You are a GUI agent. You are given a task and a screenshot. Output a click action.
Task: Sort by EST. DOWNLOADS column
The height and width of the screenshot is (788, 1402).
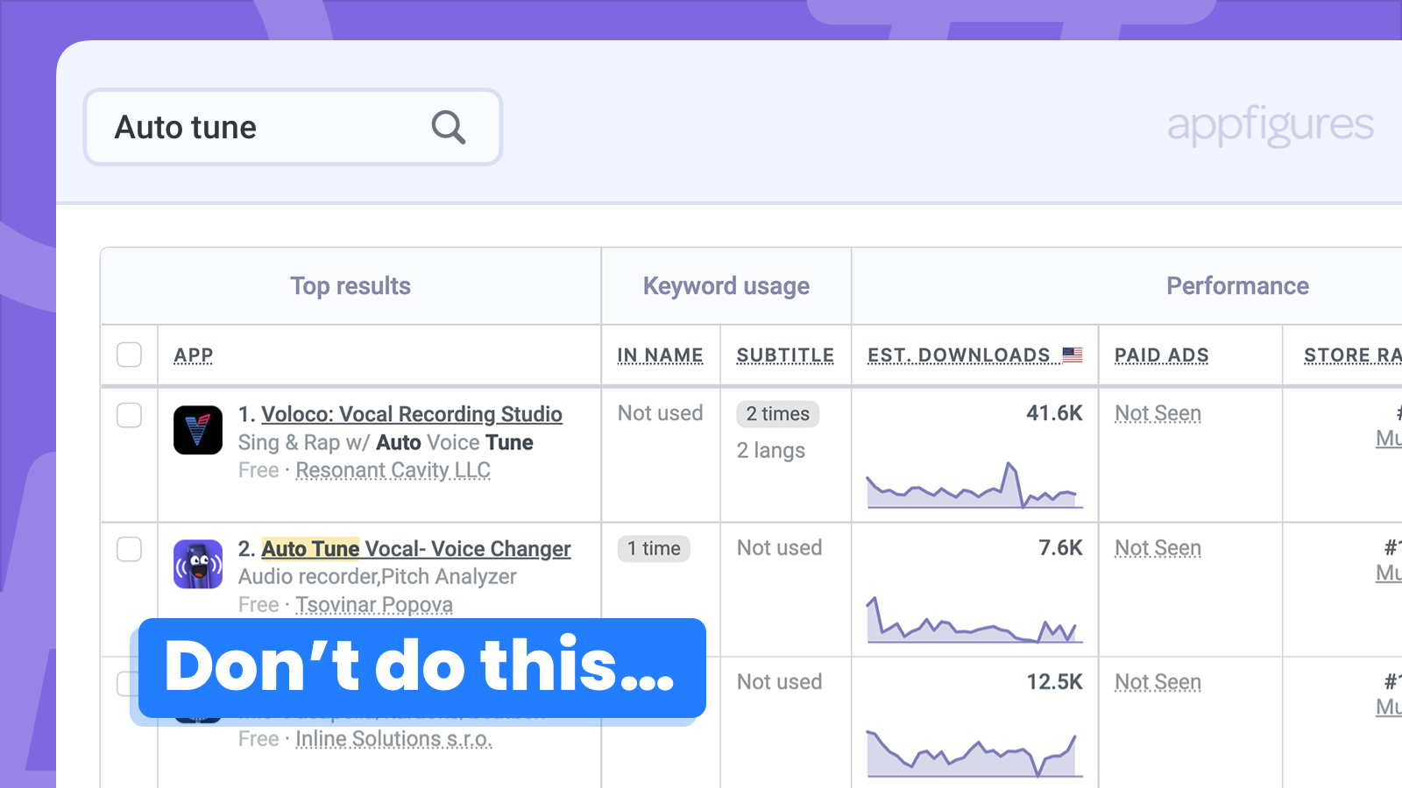click(959, 355)
